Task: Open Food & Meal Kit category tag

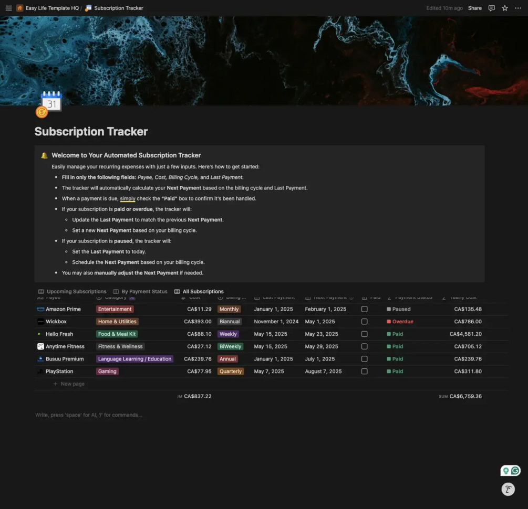Action: pos(117,334)
